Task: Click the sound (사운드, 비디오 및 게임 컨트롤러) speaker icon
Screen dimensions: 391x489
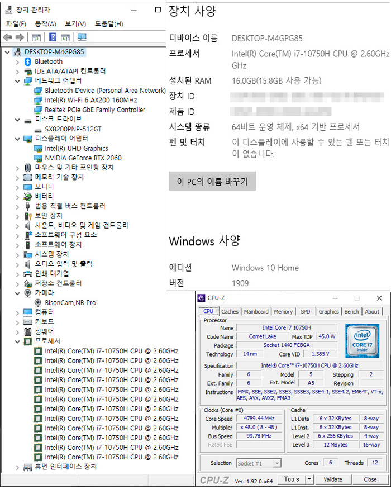Action: [28, 225]
